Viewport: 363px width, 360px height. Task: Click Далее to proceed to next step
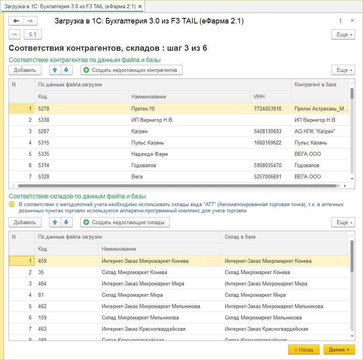pos(339,349)
